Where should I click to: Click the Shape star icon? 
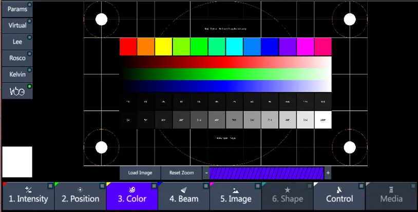click(x=288, y=189)
